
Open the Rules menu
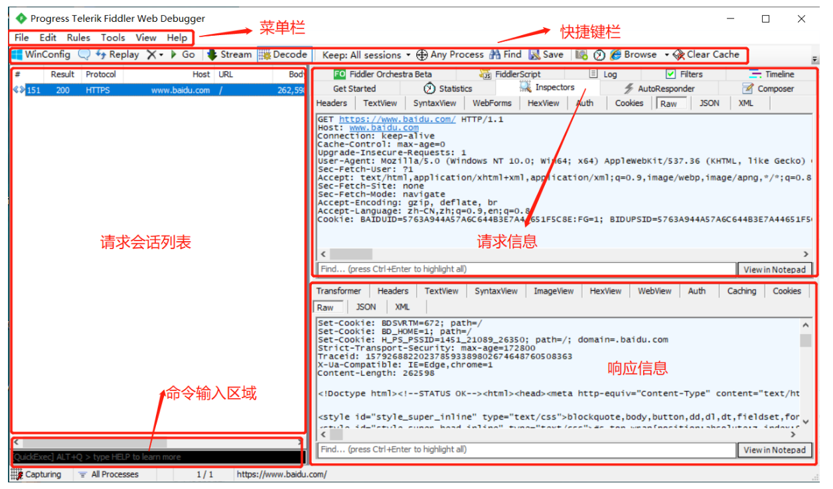coord(78,38)
